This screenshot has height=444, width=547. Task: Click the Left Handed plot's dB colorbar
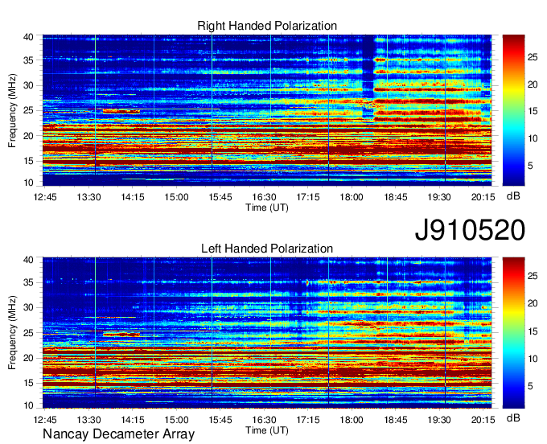pos(513,333)
